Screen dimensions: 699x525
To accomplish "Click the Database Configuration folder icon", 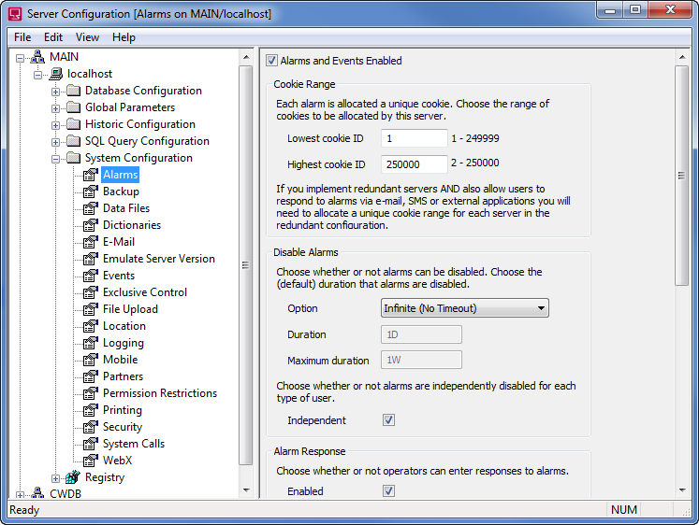I will (73, 91).
